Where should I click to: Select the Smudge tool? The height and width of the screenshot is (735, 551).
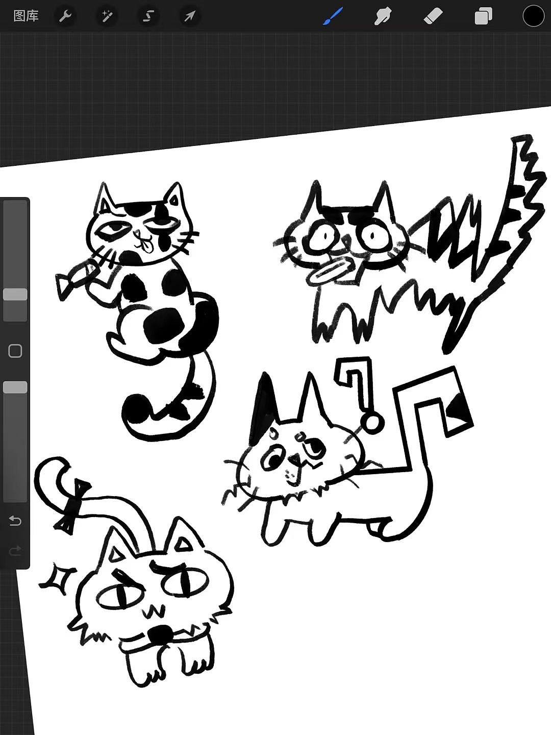383,16
